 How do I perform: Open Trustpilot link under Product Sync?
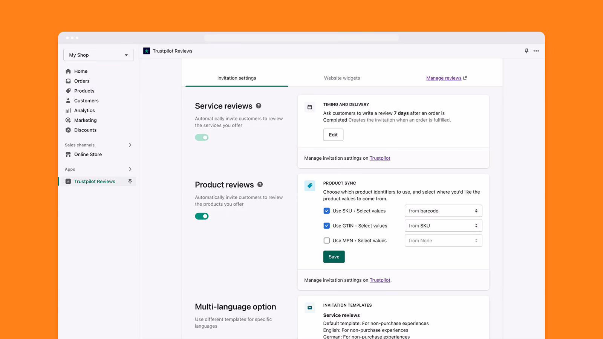[380, 280]
